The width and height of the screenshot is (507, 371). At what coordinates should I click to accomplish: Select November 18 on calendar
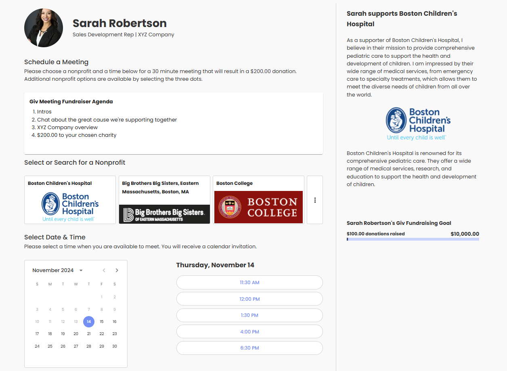click(50, 334)
